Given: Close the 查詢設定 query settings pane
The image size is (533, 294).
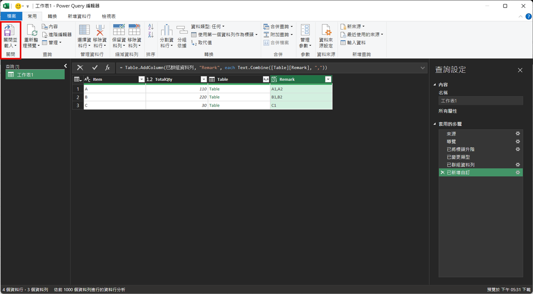Looking at the screenshot, I should [520, 70].
